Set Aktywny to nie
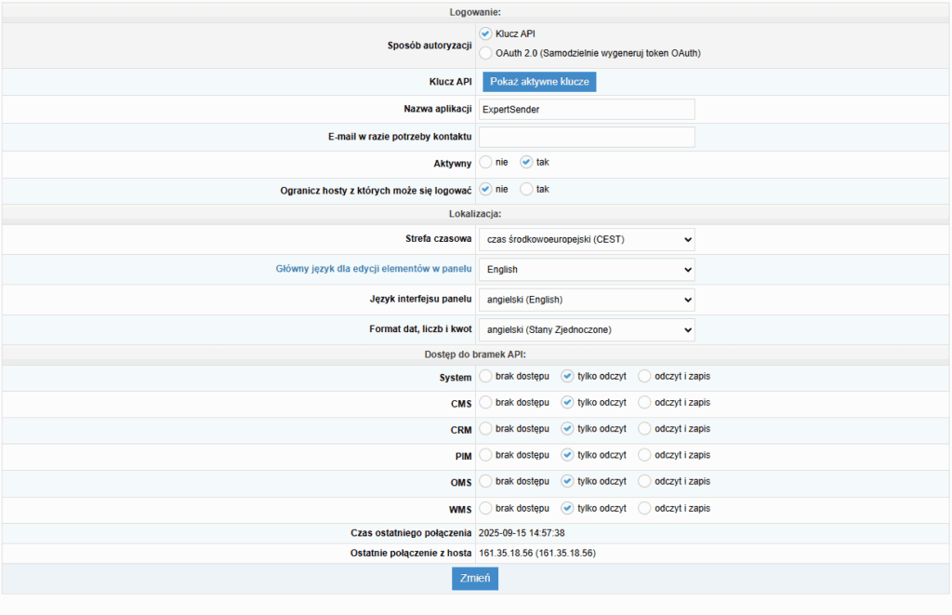This screenshot has height=615, width=952. [x=485, y=162]
